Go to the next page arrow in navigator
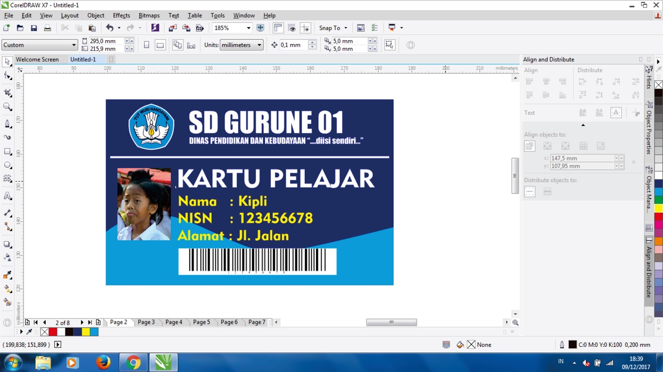Viewport: 663px width, 372px height. point(82,322)
